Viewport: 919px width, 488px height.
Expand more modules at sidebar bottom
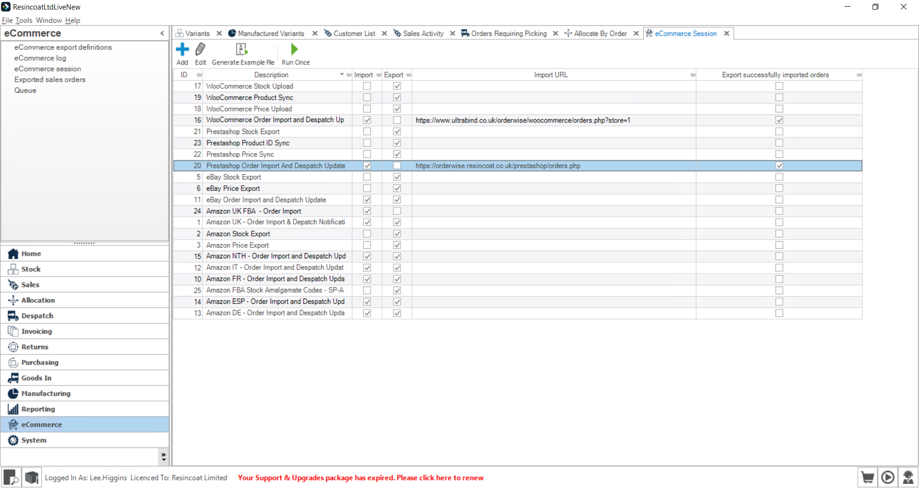click(164, 457)
